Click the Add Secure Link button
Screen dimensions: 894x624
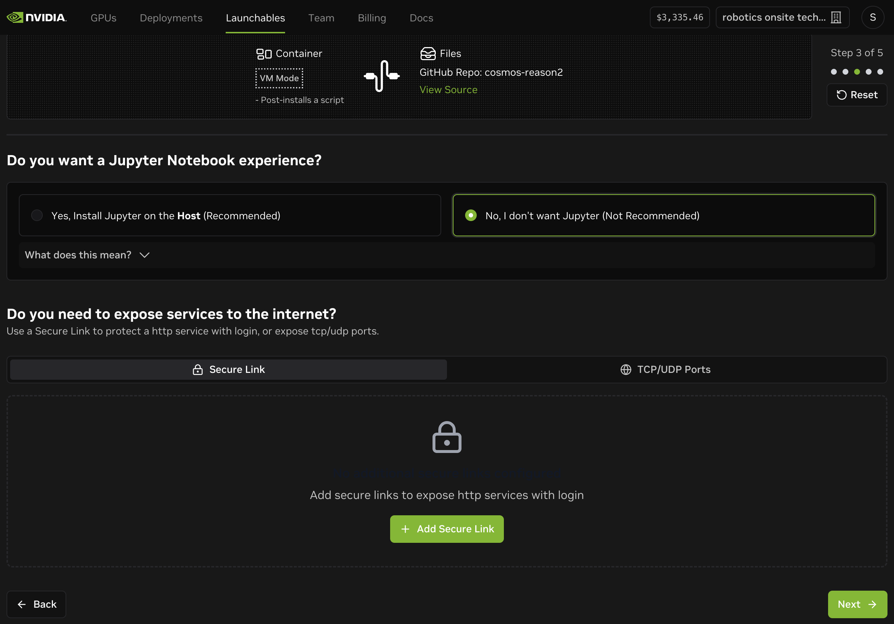(447, 529)
